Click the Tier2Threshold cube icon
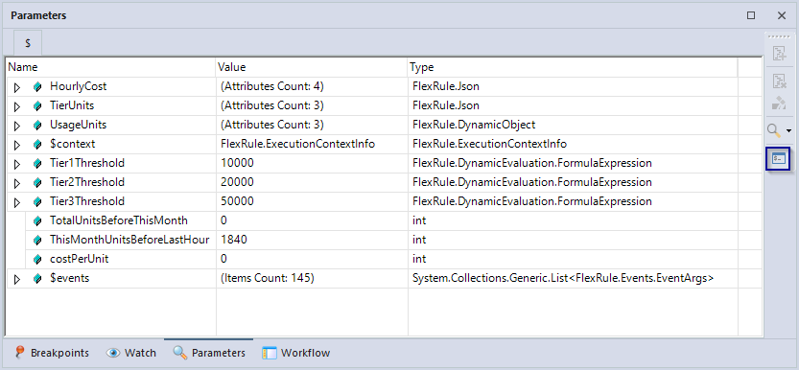This screenshot has height=370, width=799. click(x=37, y=183)
